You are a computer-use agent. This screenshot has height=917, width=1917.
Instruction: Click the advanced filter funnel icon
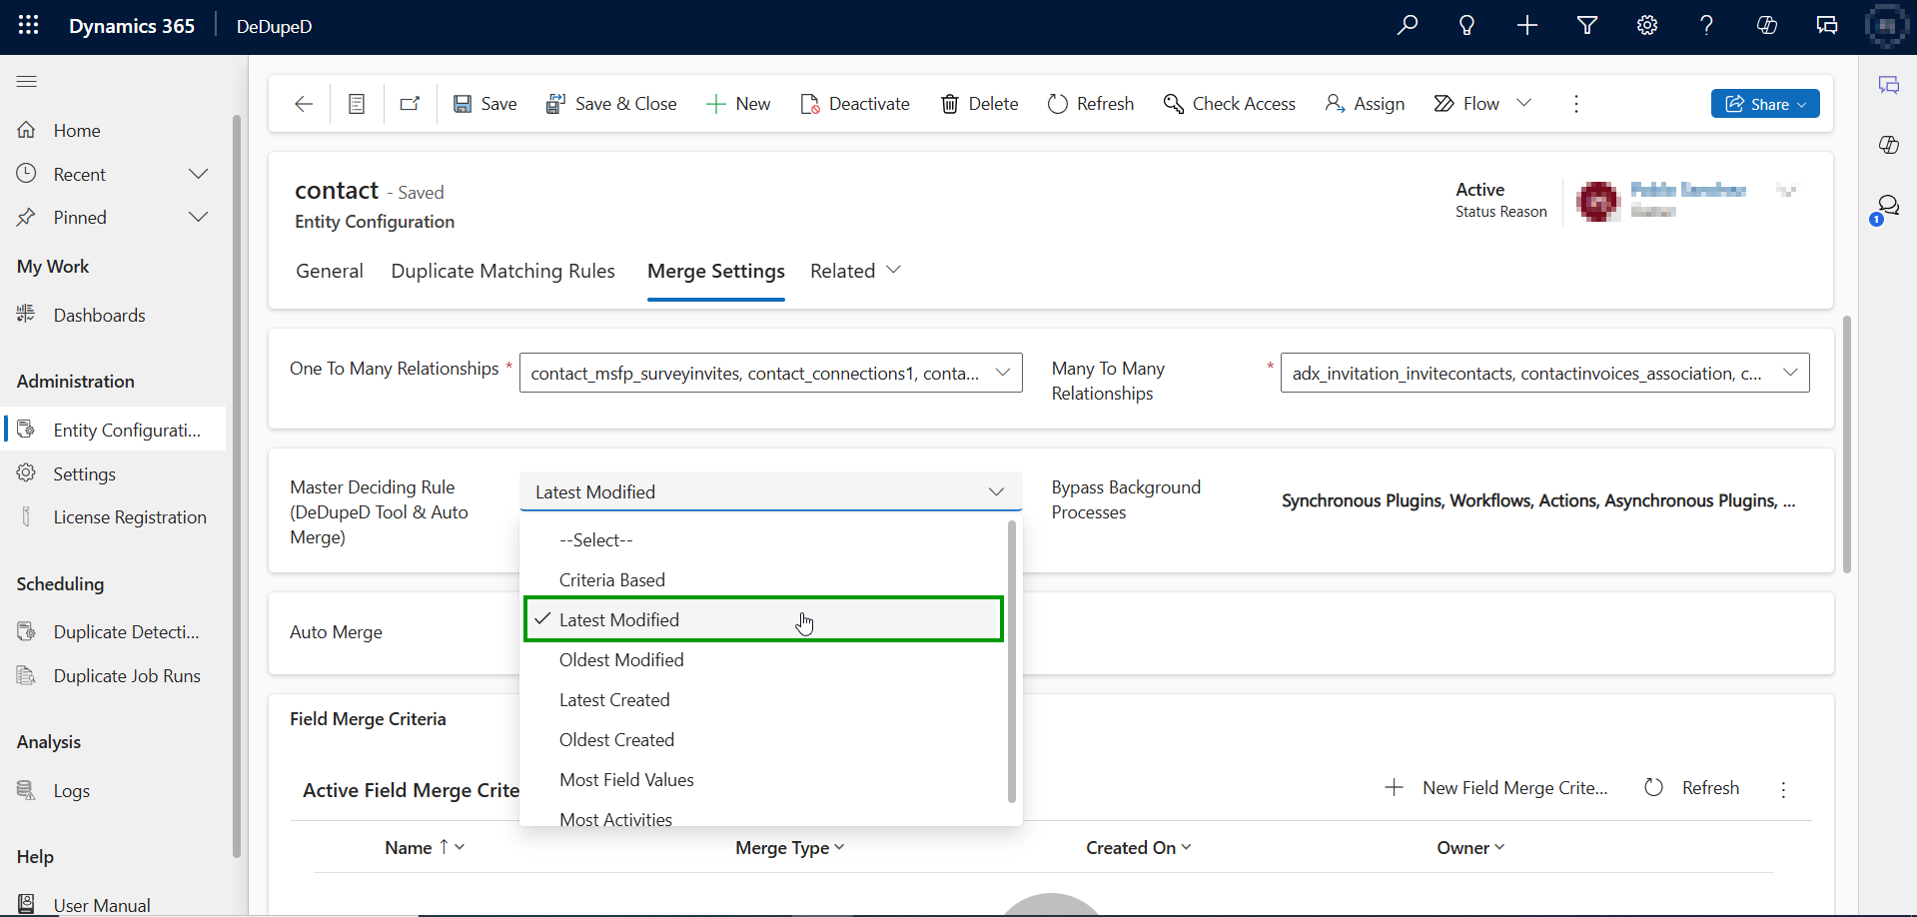(x=1586, y=26)
